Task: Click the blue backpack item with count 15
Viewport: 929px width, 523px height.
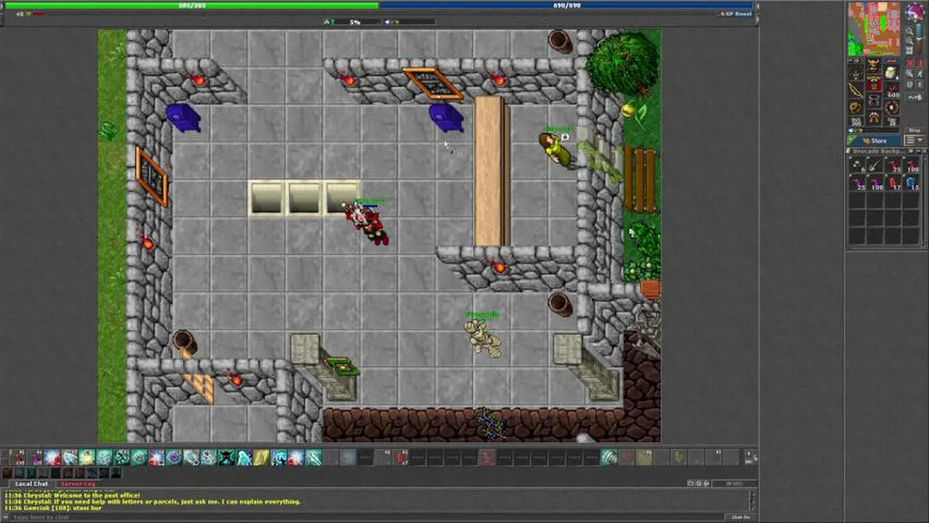Action: click(x=911, y=183)
